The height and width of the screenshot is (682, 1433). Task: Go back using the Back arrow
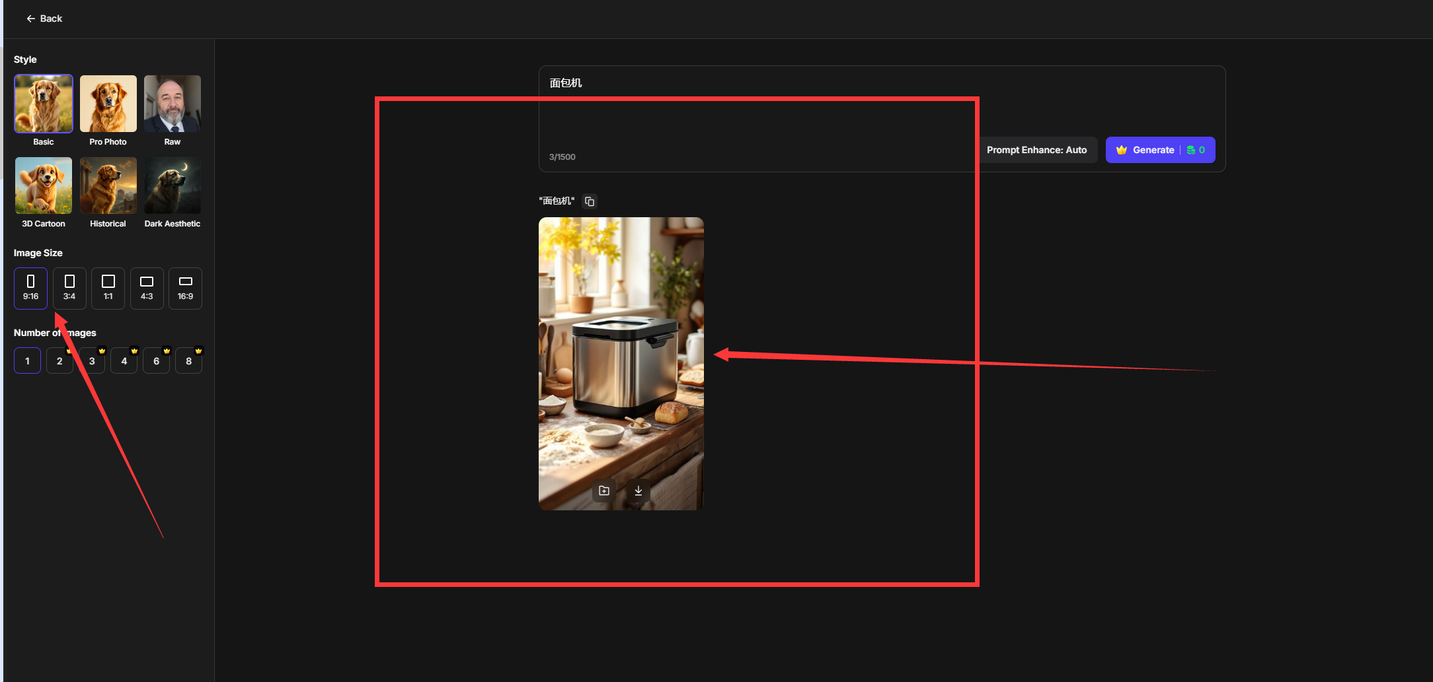tap(44, 18)
